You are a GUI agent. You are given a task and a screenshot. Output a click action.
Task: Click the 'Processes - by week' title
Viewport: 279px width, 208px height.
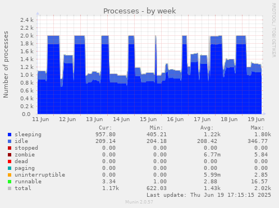coord(139,11)
